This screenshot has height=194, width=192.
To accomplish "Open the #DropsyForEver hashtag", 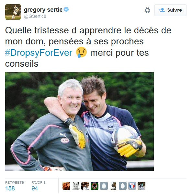I will point(39,53).
